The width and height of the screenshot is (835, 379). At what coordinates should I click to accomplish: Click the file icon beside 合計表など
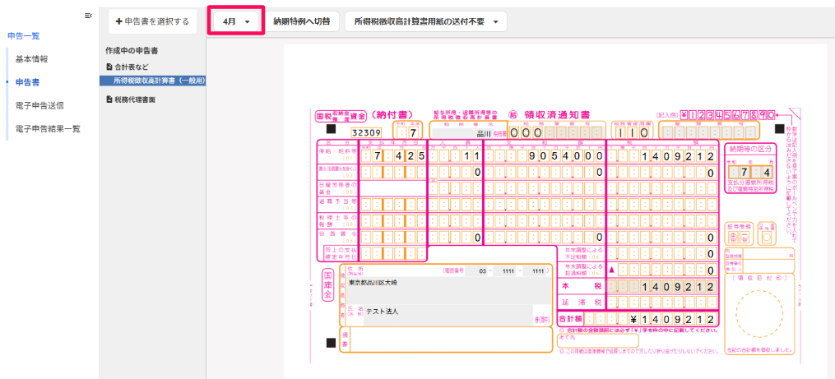[109, 67]
